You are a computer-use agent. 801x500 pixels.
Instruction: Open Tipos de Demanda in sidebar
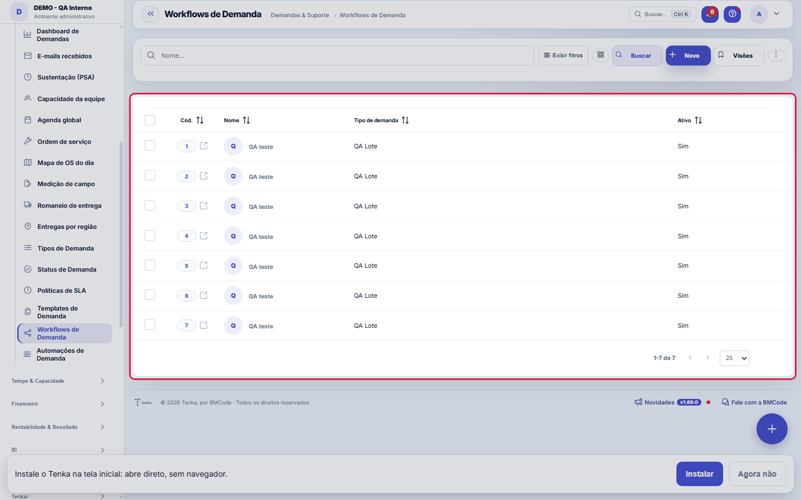coord(65,248)
